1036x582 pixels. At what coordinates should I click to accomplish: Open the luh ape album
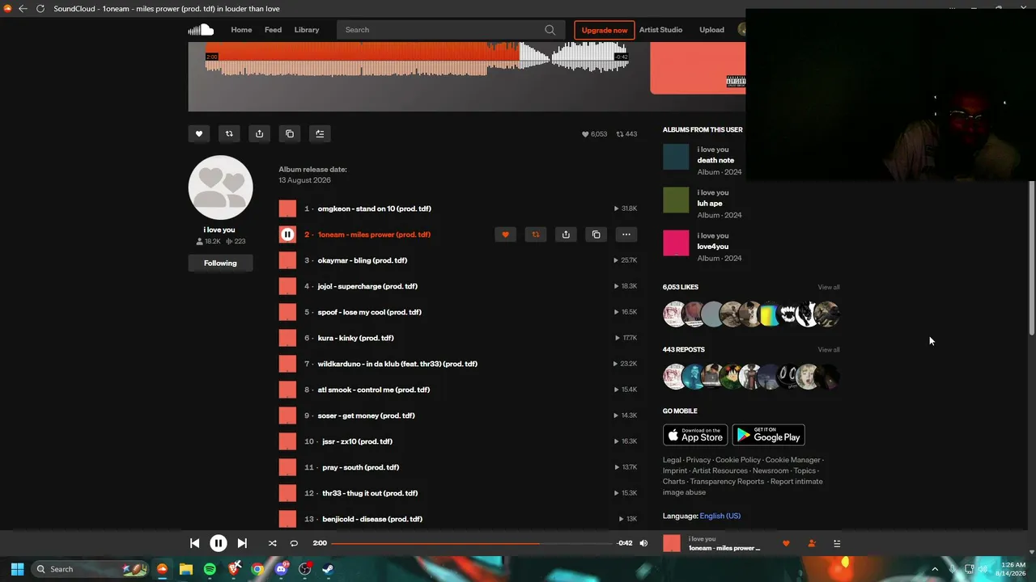710,204
